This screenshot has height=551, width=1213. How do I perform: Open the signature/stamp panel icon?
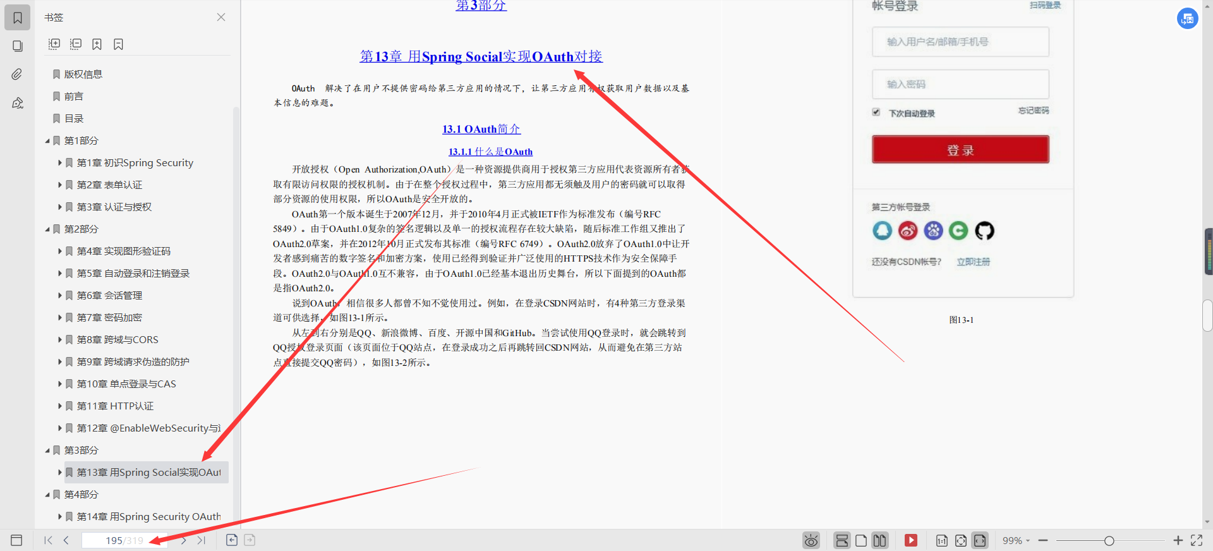tap(18, 103)
